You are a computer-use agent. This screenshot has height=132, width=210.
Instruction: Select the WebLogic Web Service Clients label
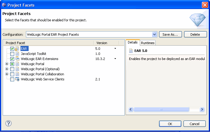coord(42,79)
